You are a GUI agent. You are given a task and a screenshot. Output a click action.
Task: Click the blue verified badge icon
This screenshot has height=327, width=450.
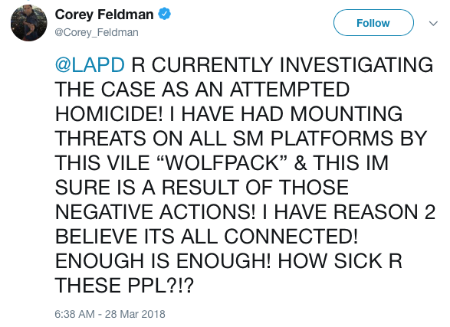coord(165,14)
